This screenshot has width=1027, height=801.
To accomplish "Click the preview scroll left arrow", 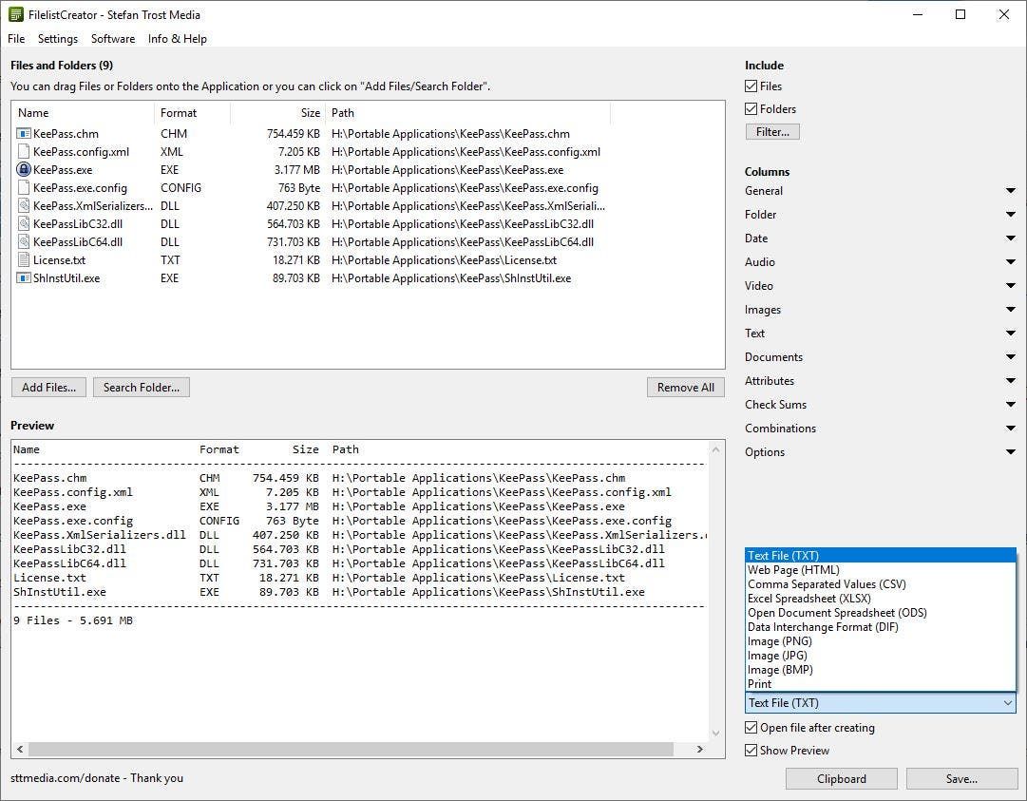I will [20, 749].
